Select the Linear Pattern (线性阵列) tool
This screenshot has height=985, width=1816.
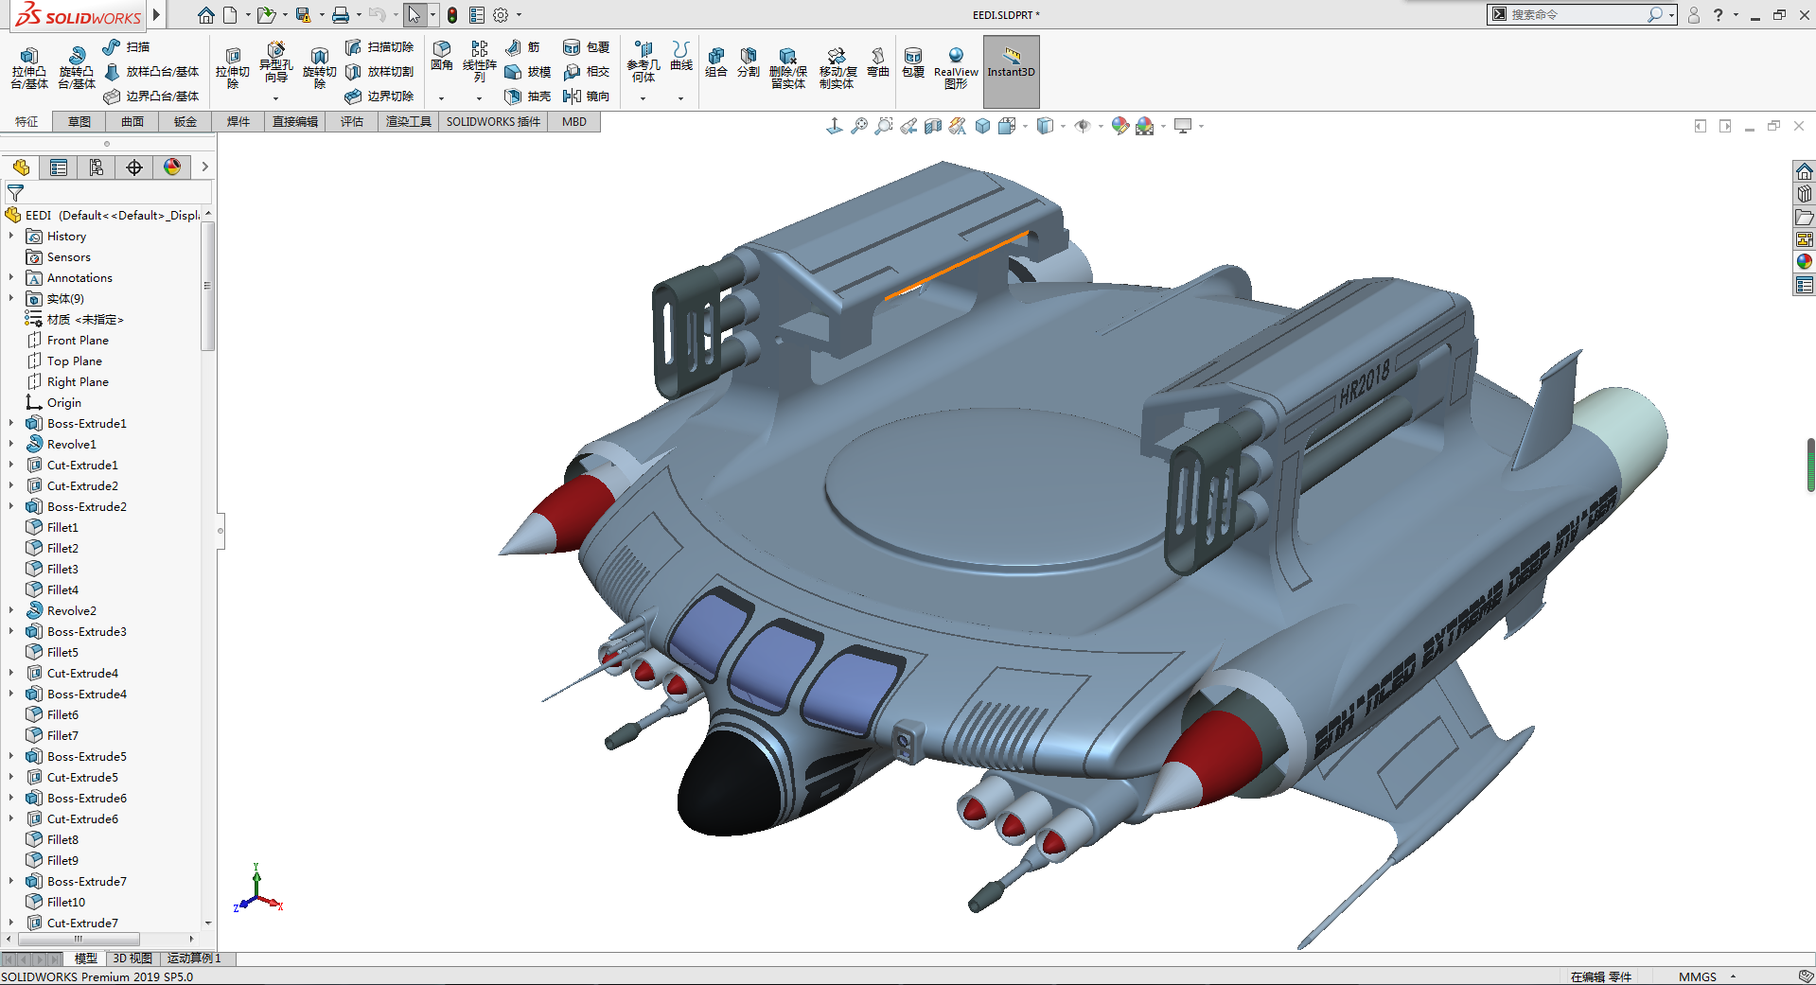point(480,62)
